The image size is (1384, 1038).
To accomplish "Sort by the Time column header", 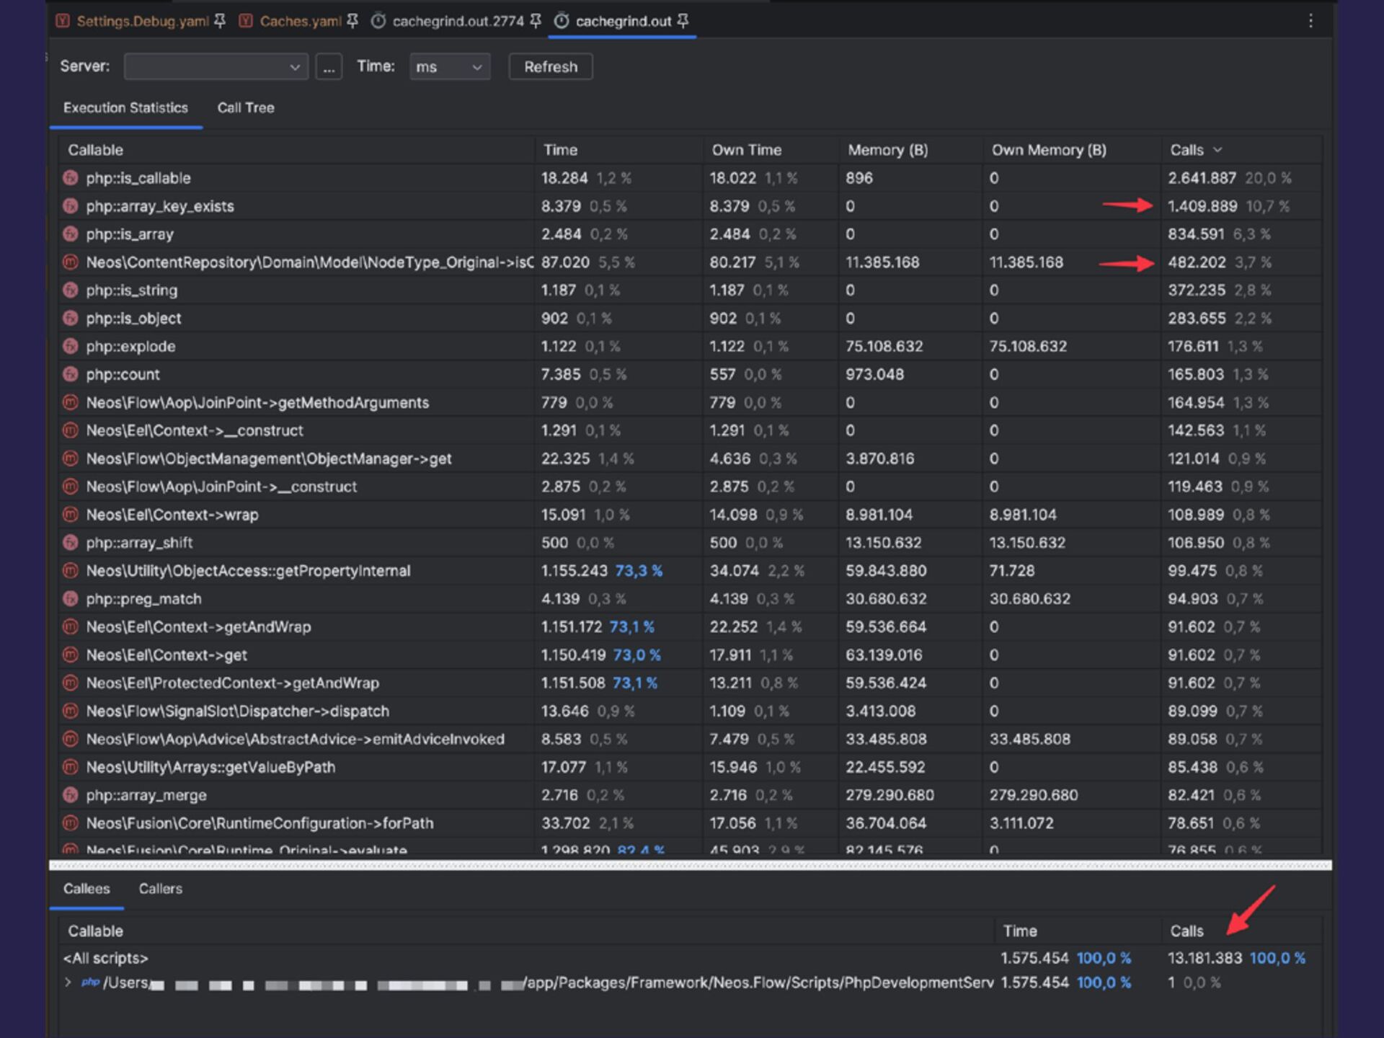I will pyautogui.click(x=560, y=150).
